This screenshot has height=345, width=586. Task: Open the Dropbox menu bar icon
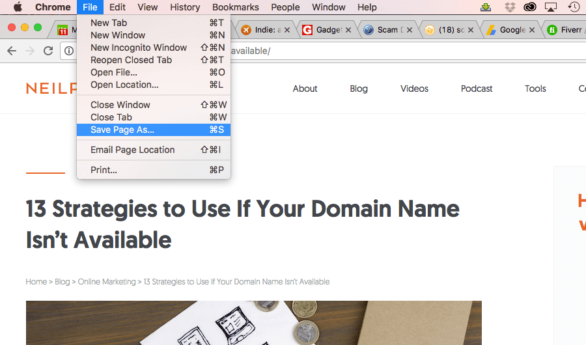click(x=510, y=7)
